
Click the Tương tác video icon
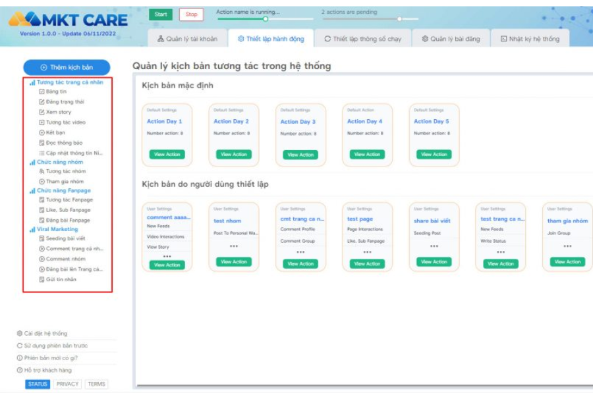coord(42,122)
